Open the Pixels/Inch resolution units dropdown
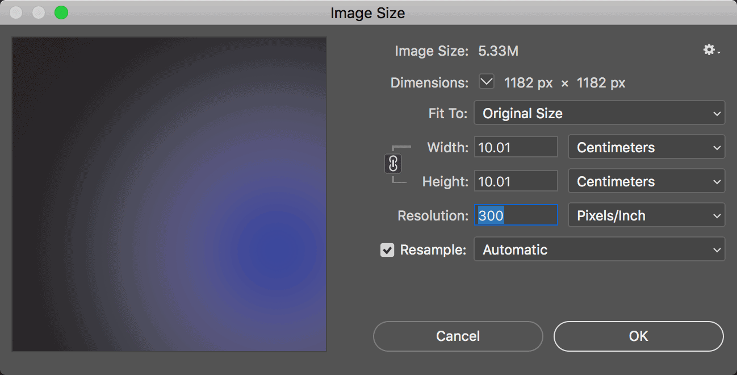Image resolution: width=737 pixels, height=375 pixels. click(x=646, y=216)
